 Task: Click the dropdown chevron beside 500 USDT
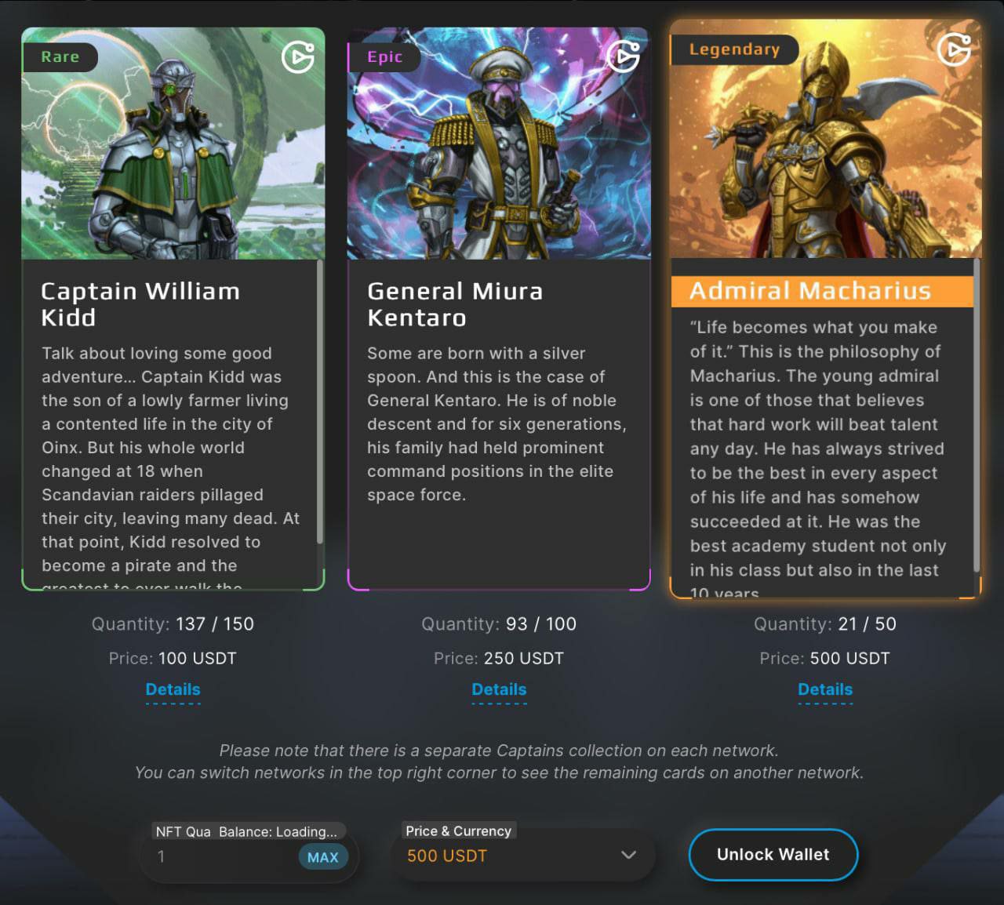[x=628, y=855]
